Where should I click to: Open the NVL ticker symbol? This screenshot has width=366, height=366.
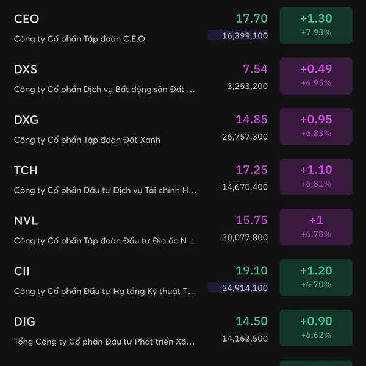[x=26, y=221]
